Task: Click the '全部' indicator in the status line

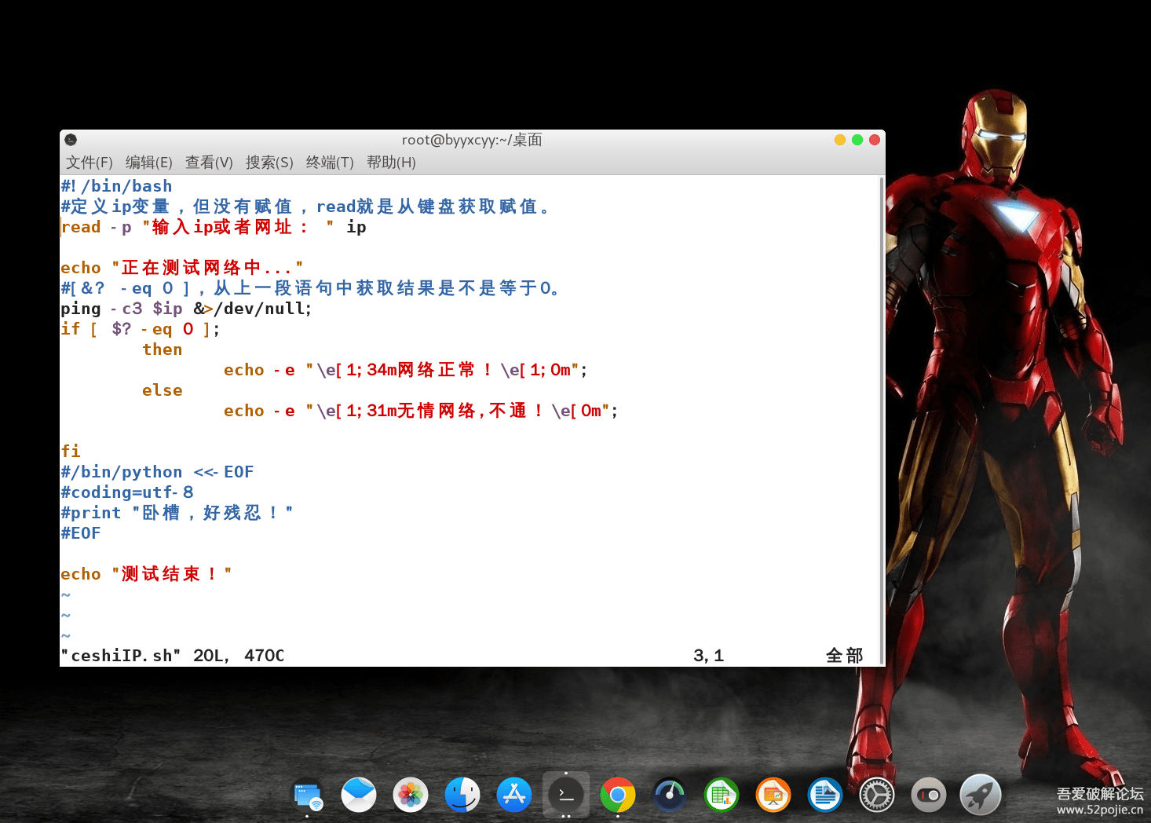Action: 845,656
